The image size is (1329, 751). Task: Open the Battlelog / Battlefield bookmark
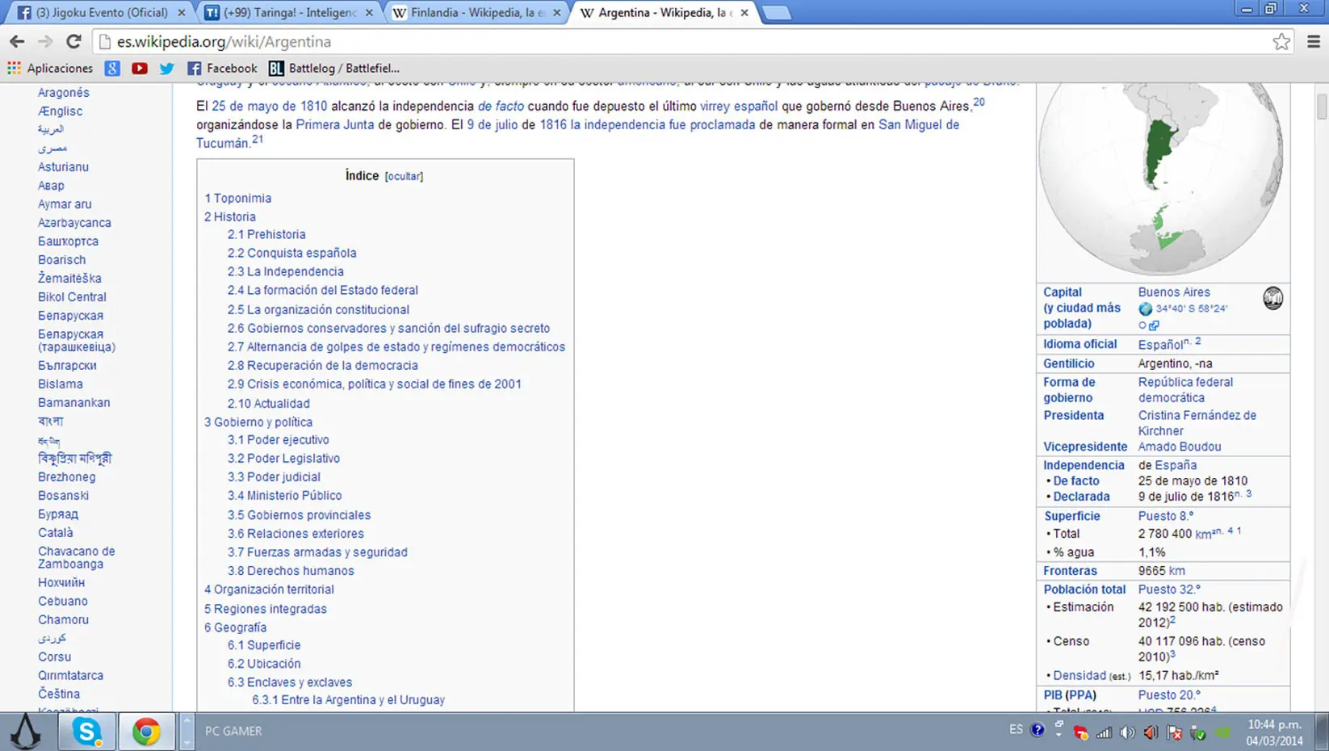coord(334,69)
